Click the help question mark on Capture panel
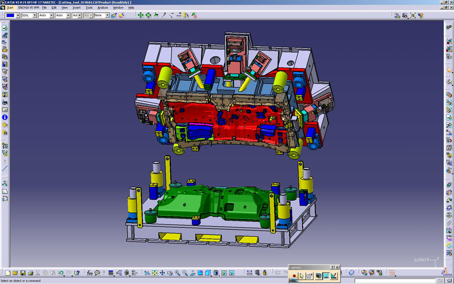This screenshot has height=284, width=454. point(333,267)
